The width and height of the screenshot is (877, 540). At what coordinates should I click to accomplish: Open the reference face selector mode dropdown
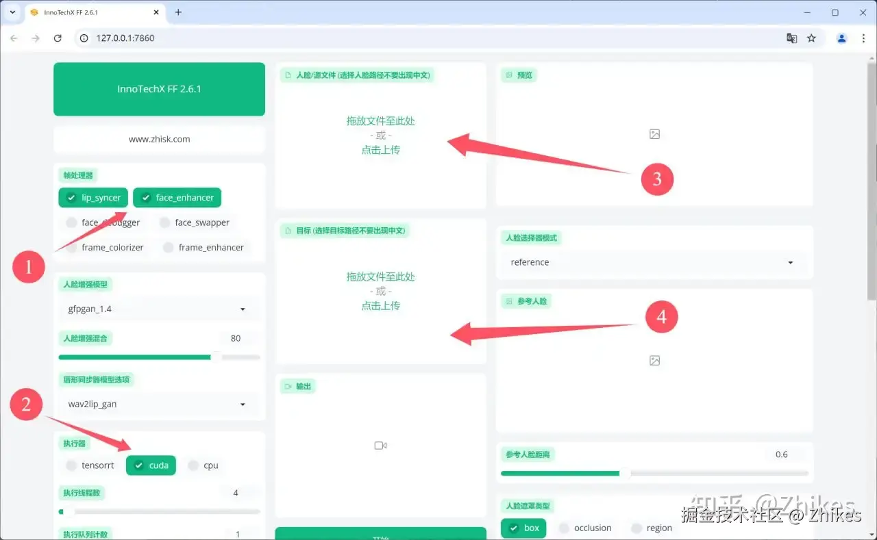(654, 262)
